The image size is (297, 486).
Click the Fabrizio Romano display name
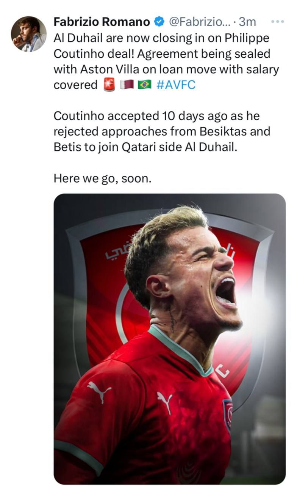point(102,22)
